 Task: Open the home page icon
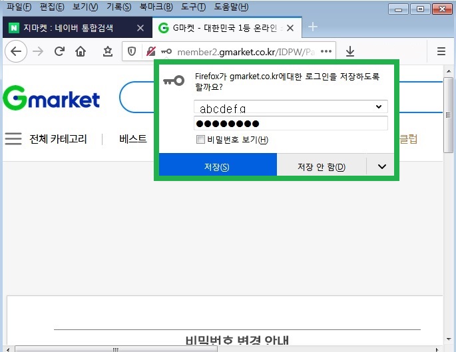(81, 51)
